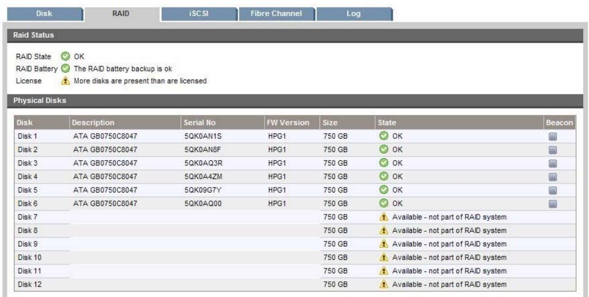The width and height of the screenshot is (589, 297).
Task: Click the Disk 1 row label
Action: click(x=28, y=136)
